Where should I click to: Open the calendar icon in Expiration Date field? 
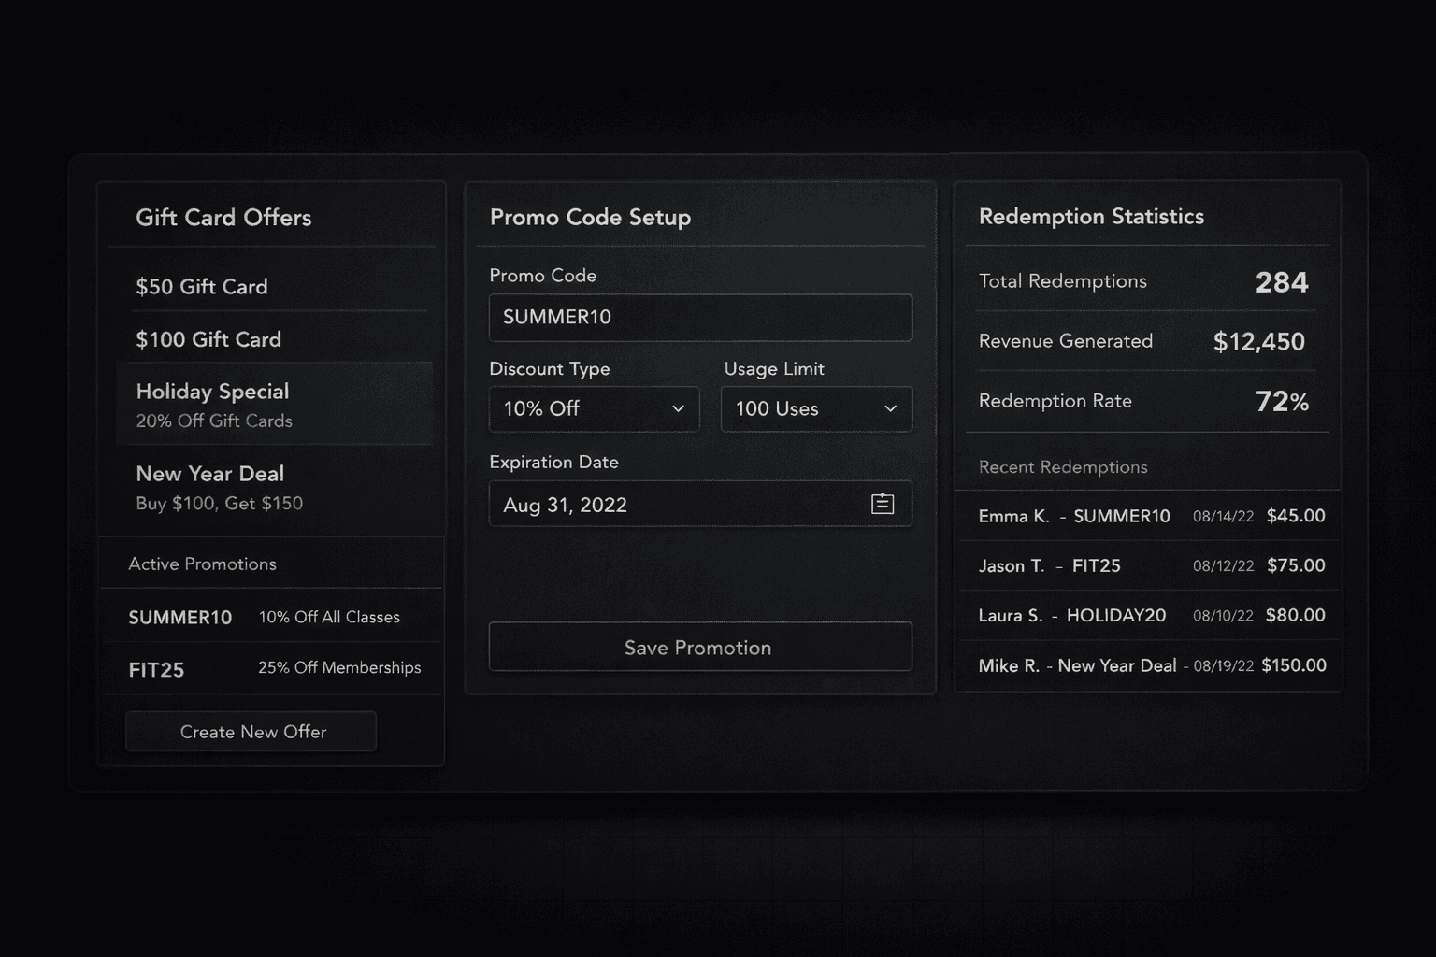click(x=882, y=504)
